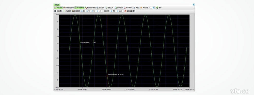Click the 放大波形 enlarge waveform icon

point(116,8)
